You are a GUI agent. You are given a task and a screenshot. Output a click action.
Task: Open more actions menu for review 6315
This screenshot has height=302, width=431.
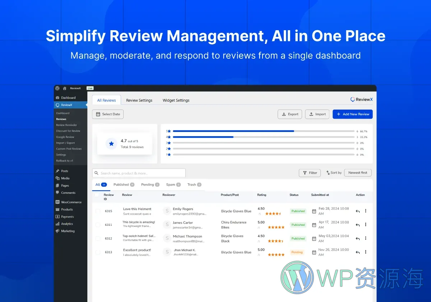[x=366, y=211]
